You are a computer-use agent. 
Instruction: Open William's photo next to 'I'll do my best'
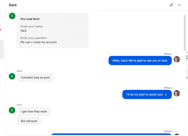177,93
